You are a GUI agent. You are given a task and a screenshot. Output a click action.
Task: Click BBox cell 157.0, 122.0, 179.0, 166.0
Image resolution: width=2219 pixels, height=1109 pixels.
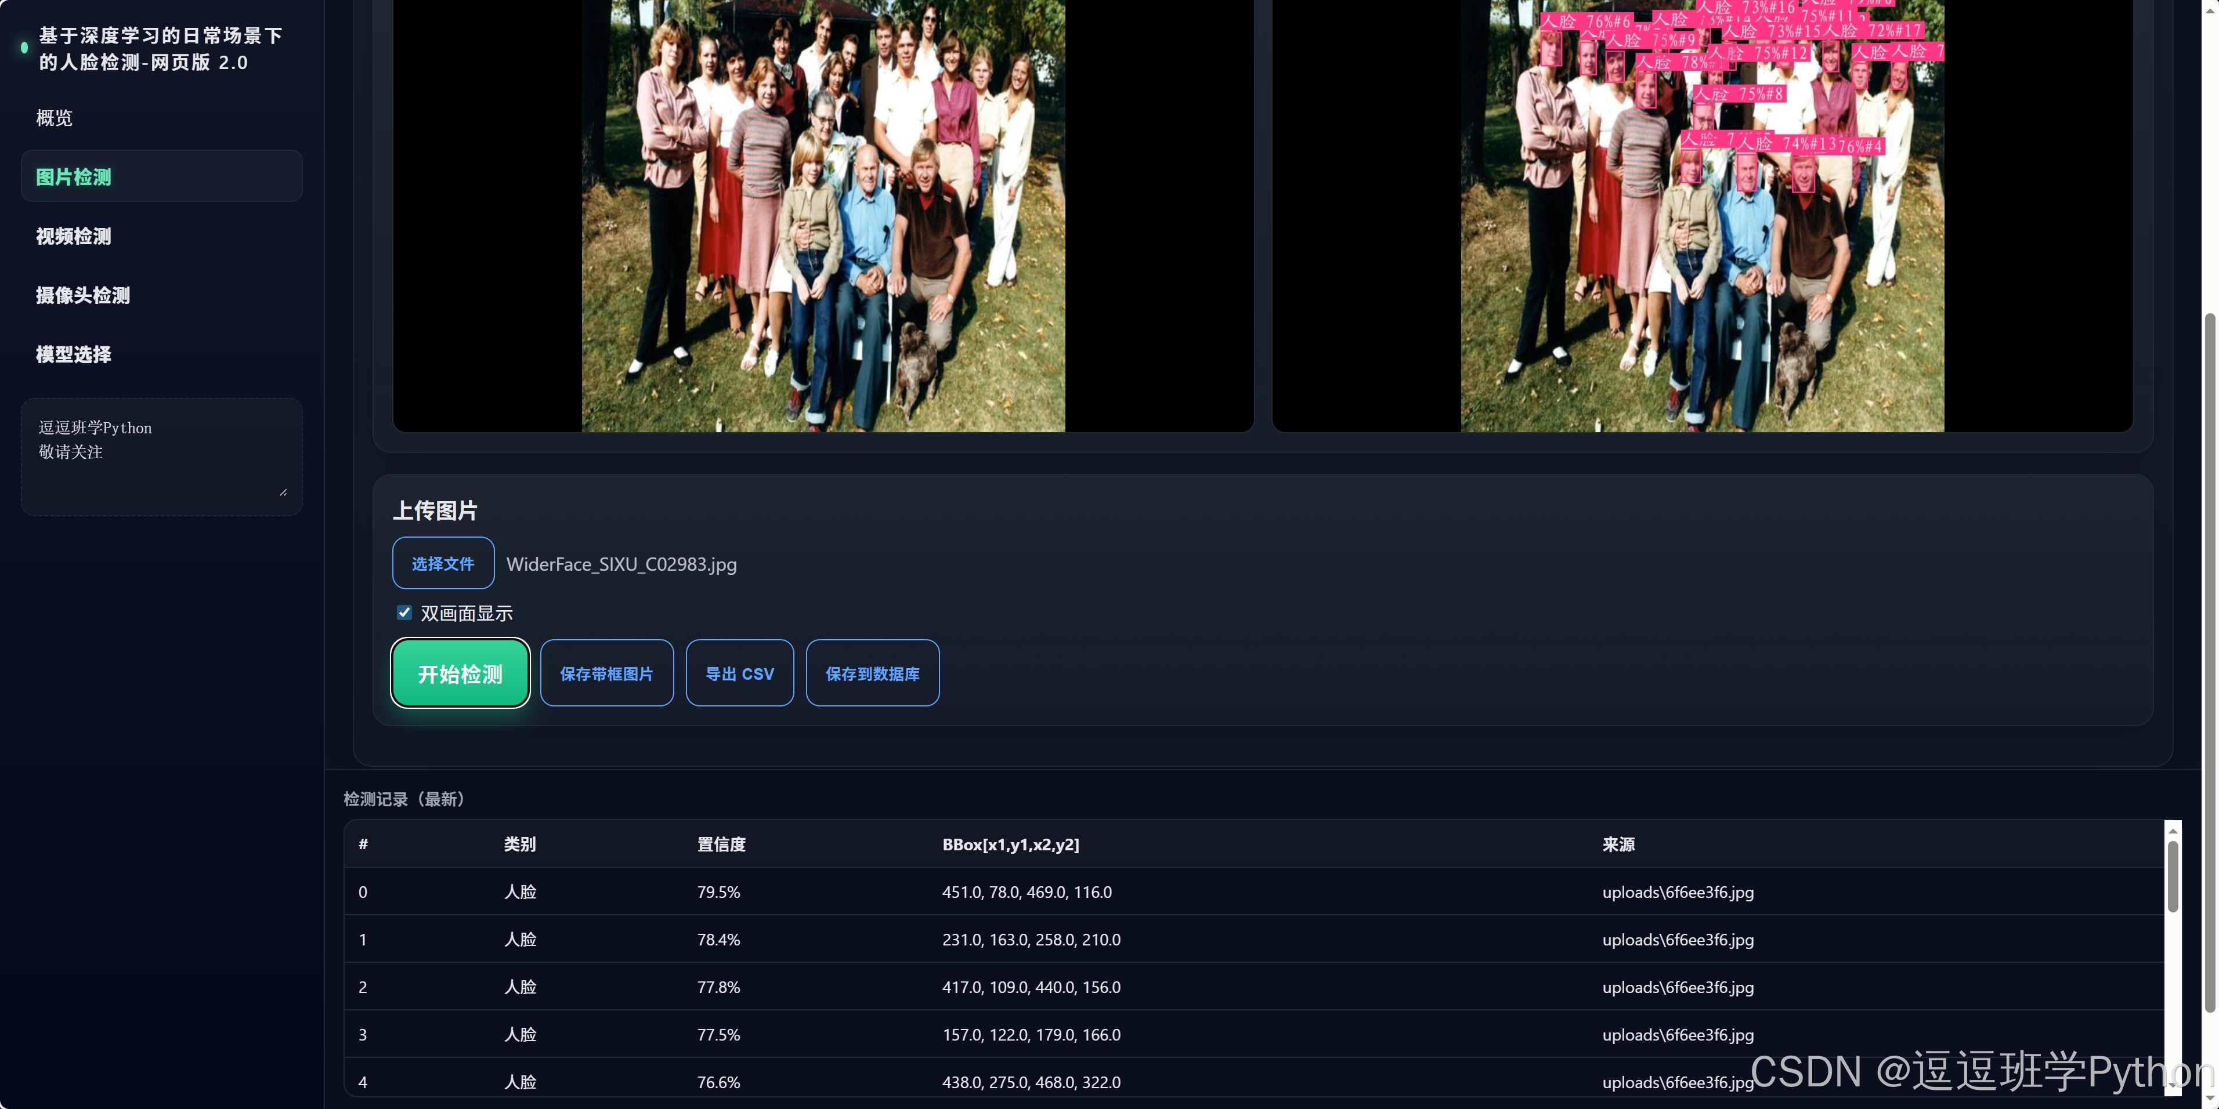1031,1034
